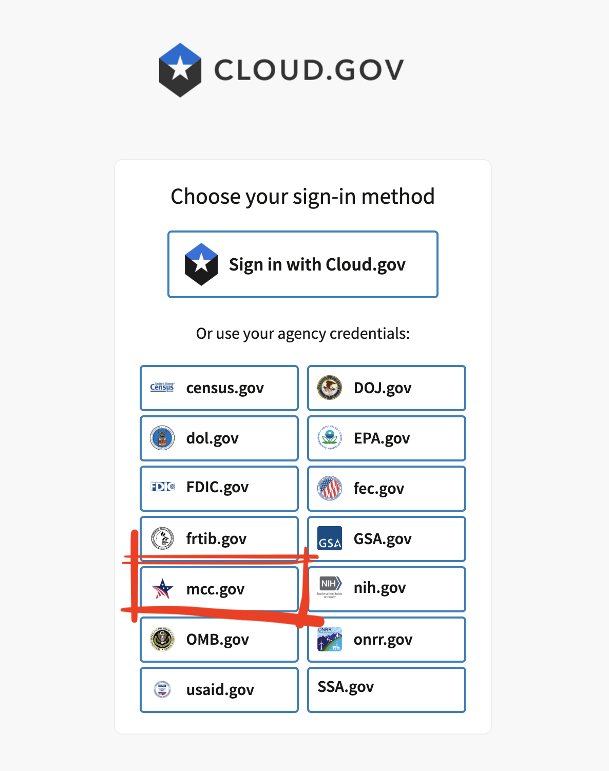This screenshot has width=609, height=771.
Task: Click the NIH logo icon
Action: click(330, 587)
